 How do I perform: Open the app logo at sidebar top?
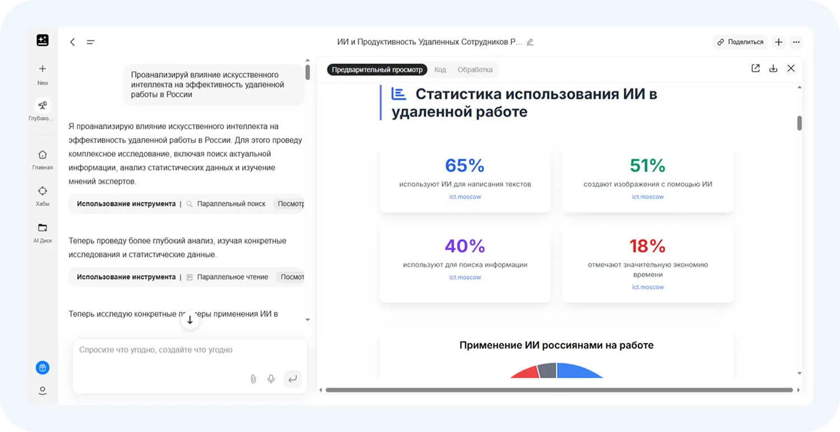pyautogui.click(x=42, y=40)
